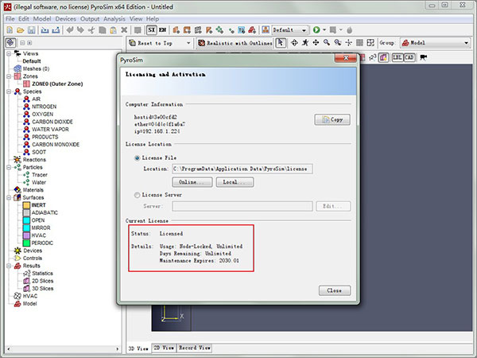The width and height of the screenshot is (477, 358).
Task: Close the PyroSim licensing dialog with X
Action: [x=346, y=58]
